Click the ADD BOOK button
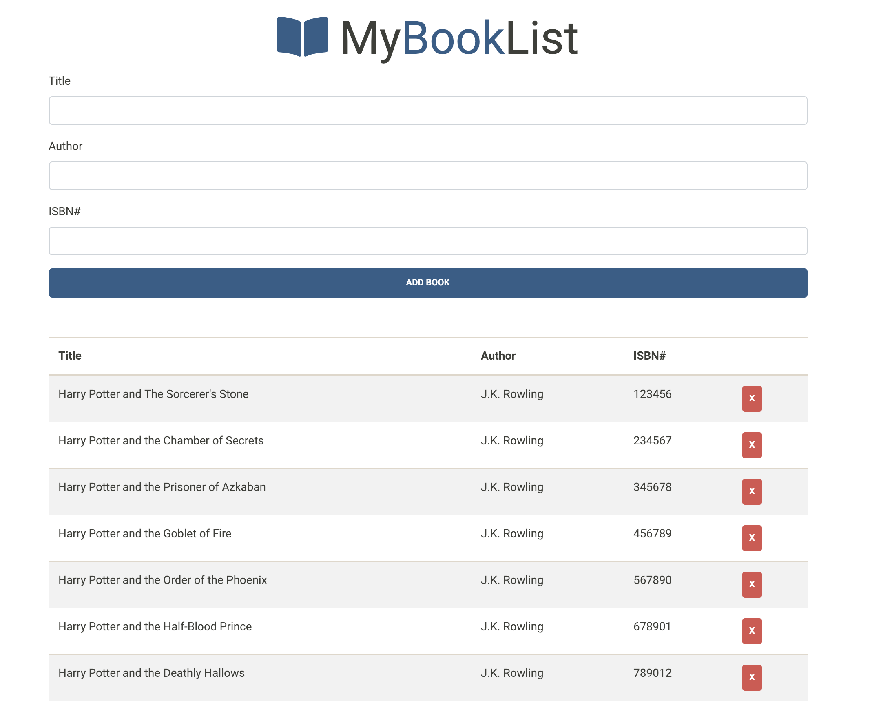The height and width of the screenshot is (725, 872). tap(428, 283)
